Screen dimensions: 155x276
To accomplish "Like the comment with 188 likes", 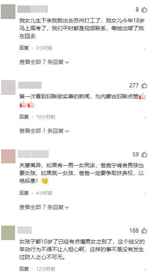I will tap(144, 230).
